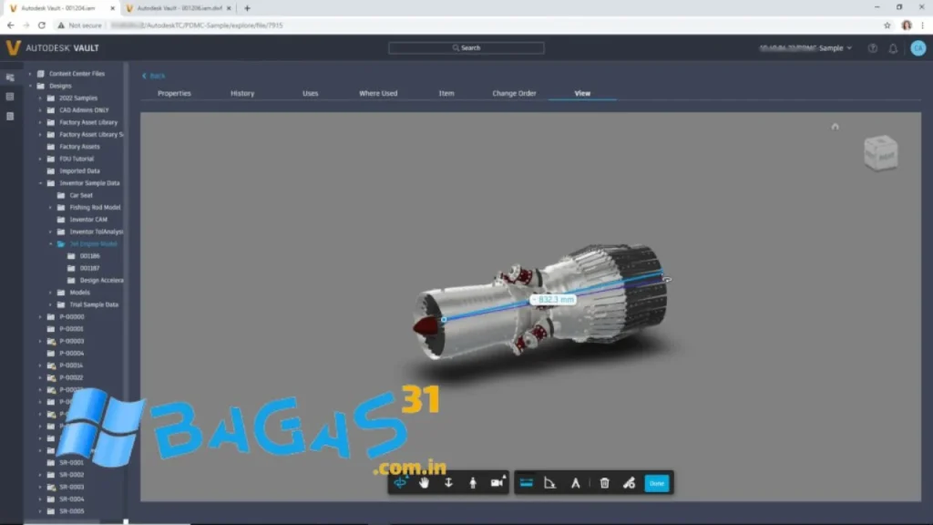
Task: Select the View tab
Action: tap(582, 94)
